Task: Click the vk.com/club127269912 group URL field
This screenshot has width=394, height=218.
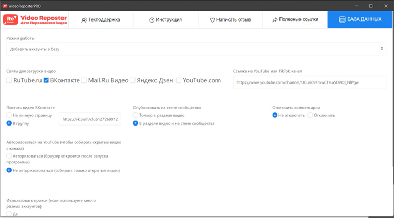Action: [90, 119]
